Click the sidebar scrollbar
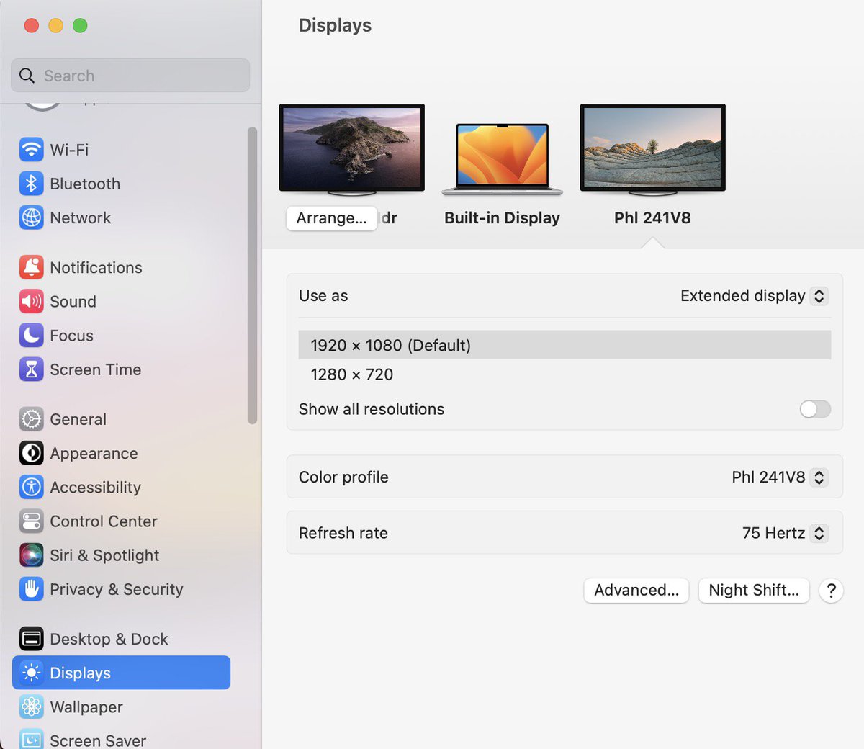 (x=252, y=276)
